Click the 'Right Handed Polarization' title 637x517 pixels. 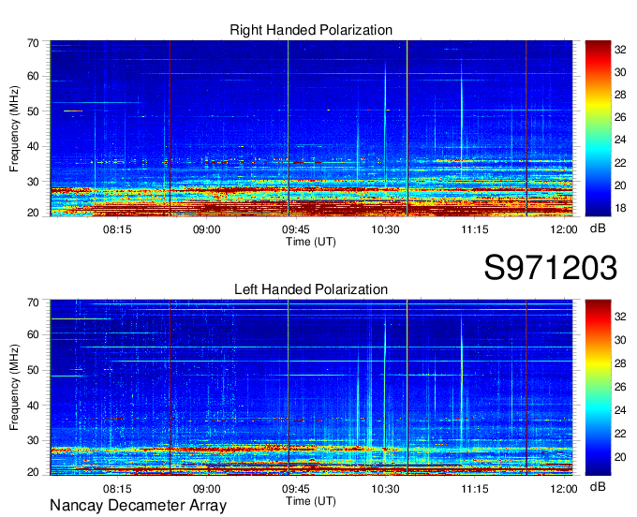(311, 30)
